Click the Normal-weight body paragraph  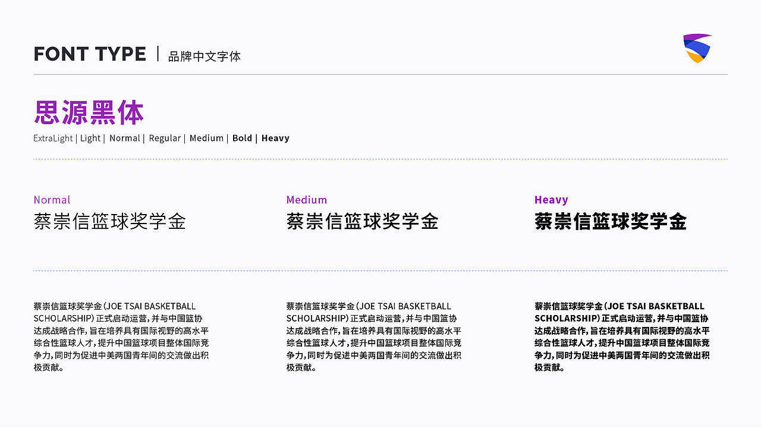(x=121, y=337)
